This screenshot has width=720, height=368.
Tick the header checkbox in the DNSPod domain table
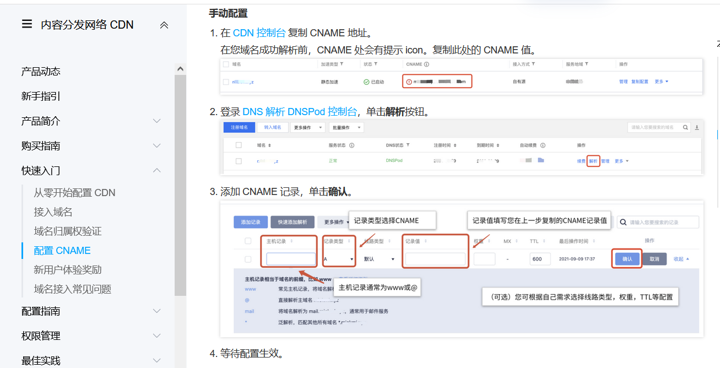(239, 145)
